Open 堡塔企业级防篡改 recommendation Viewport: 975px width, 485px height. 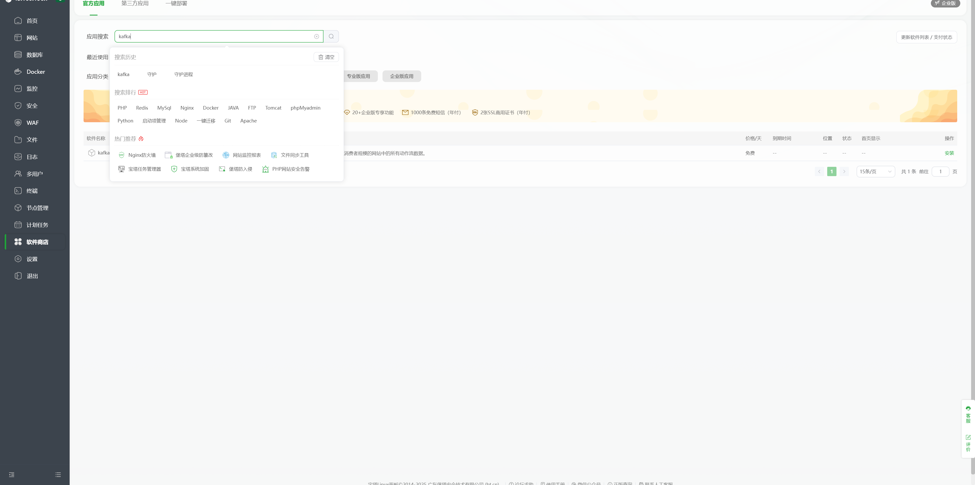point(189,155)
